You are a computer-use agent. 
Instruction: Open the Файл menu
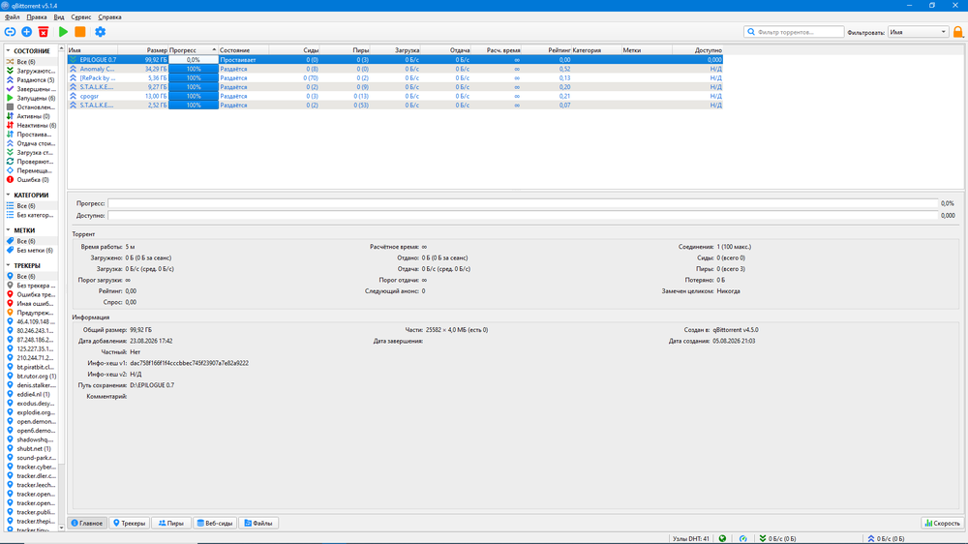pyautogui.click(x=12, y=17)
